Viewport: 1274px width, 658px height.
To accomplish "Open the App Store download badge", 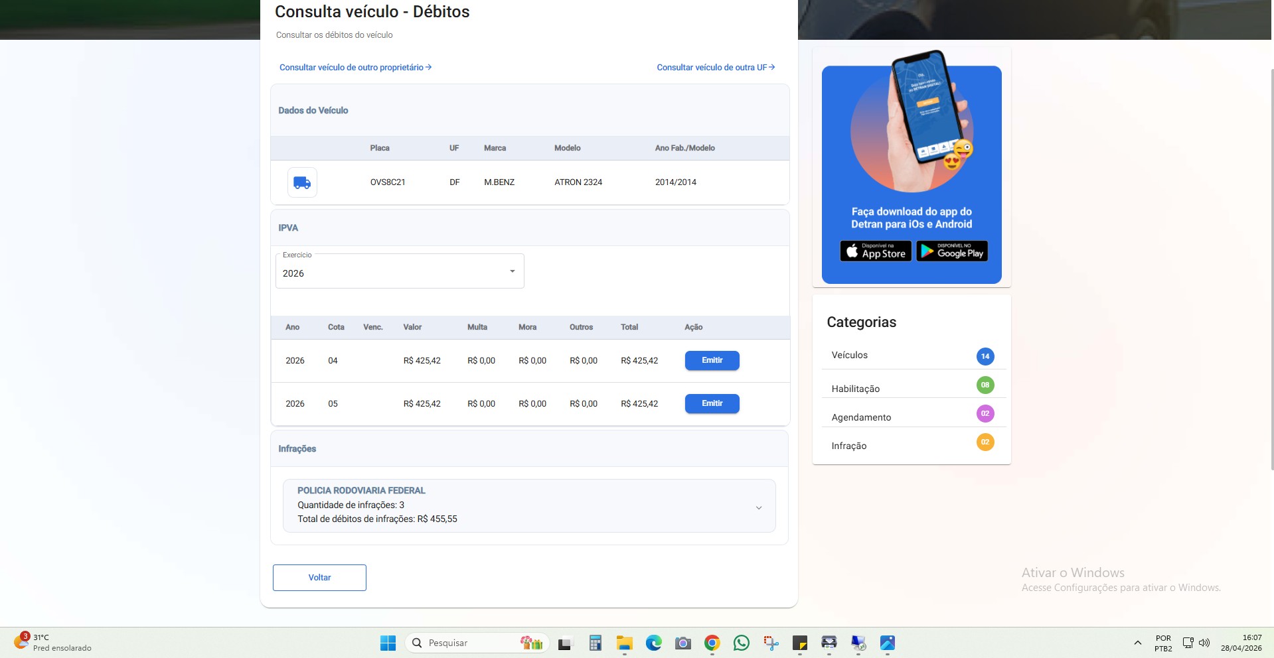I will pos(876,251).
